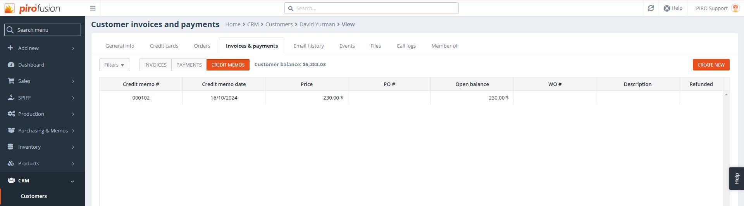744x206 pixels.
Task: Click the PIRO Support user avatar
Action: (x=735, y=8)
